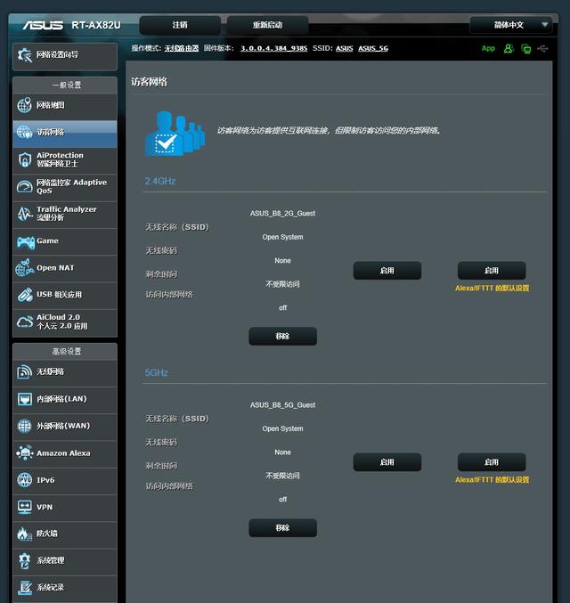Open the 简体中文 language dropdown
The image size is (570, 603).
click(511, 25)
